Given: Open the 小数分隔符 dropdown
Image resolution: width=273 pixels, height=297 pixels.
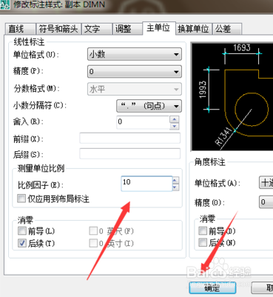Looking at the screenshot, I should [149, 106].
